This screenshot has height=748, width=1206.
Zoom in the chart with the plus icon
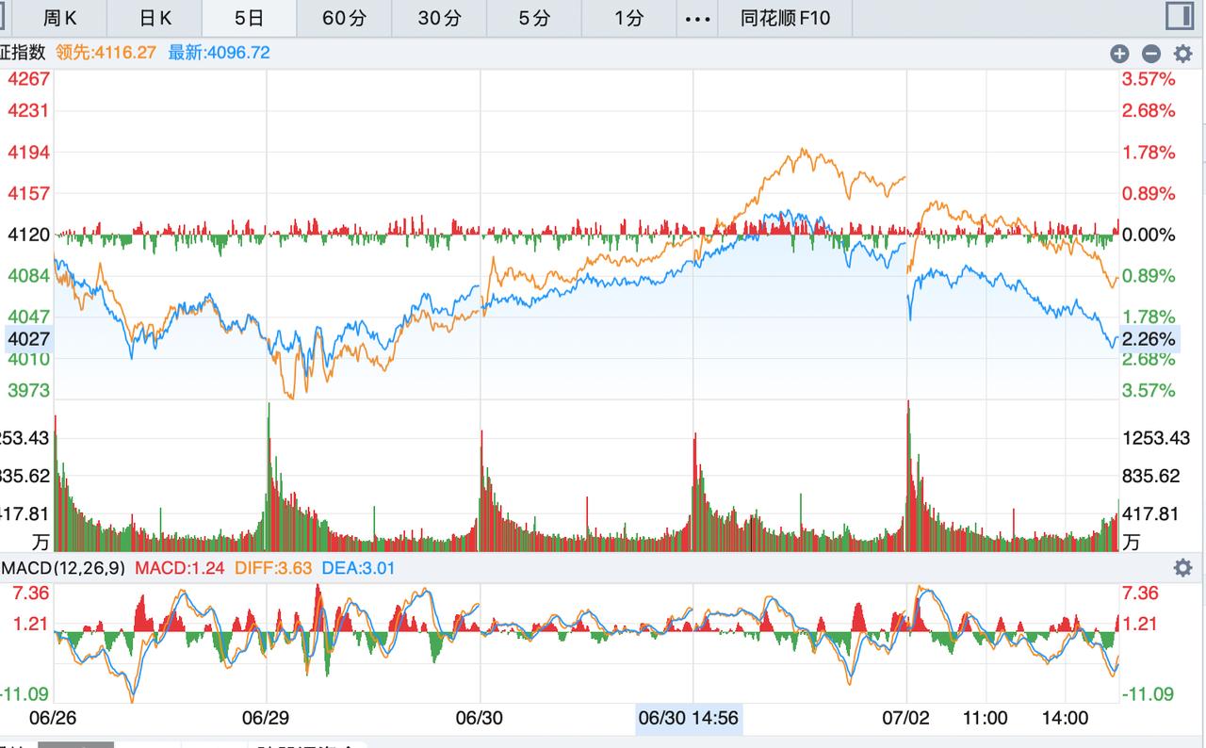(x=1119, y=54)
